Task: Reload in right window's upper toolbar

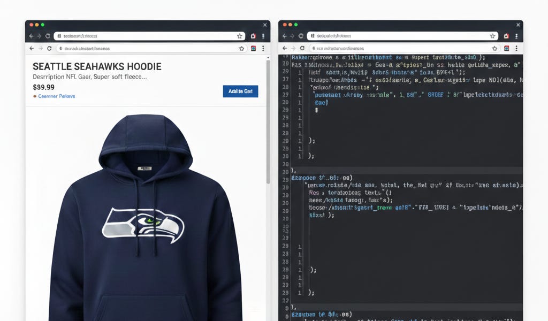Action: [x=301, y=36]
